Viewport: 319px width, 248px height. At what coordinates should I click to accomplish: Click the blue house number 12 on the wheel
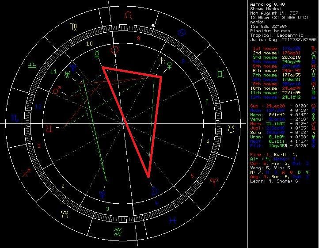(x=38, y=106)
